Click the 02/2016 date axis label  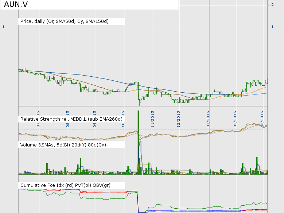coord(235,119)
